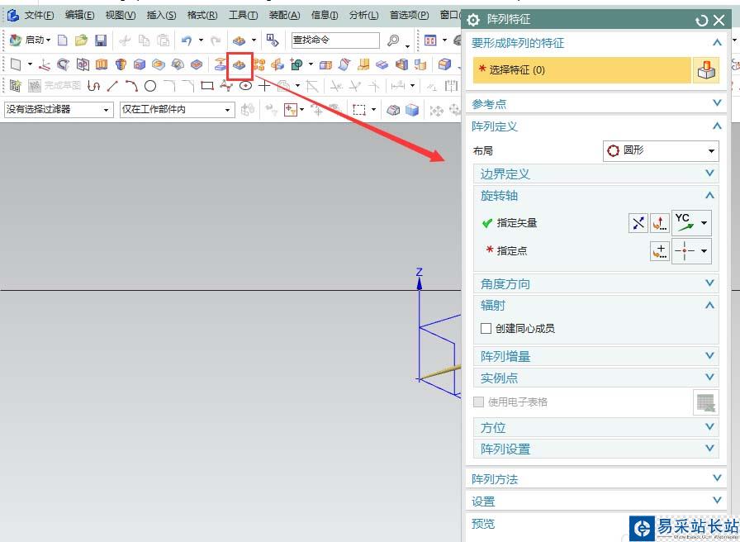Viewport: 740px width, 542px height.
Task: Select the line sketch tool
Action: tap(112, 86)
